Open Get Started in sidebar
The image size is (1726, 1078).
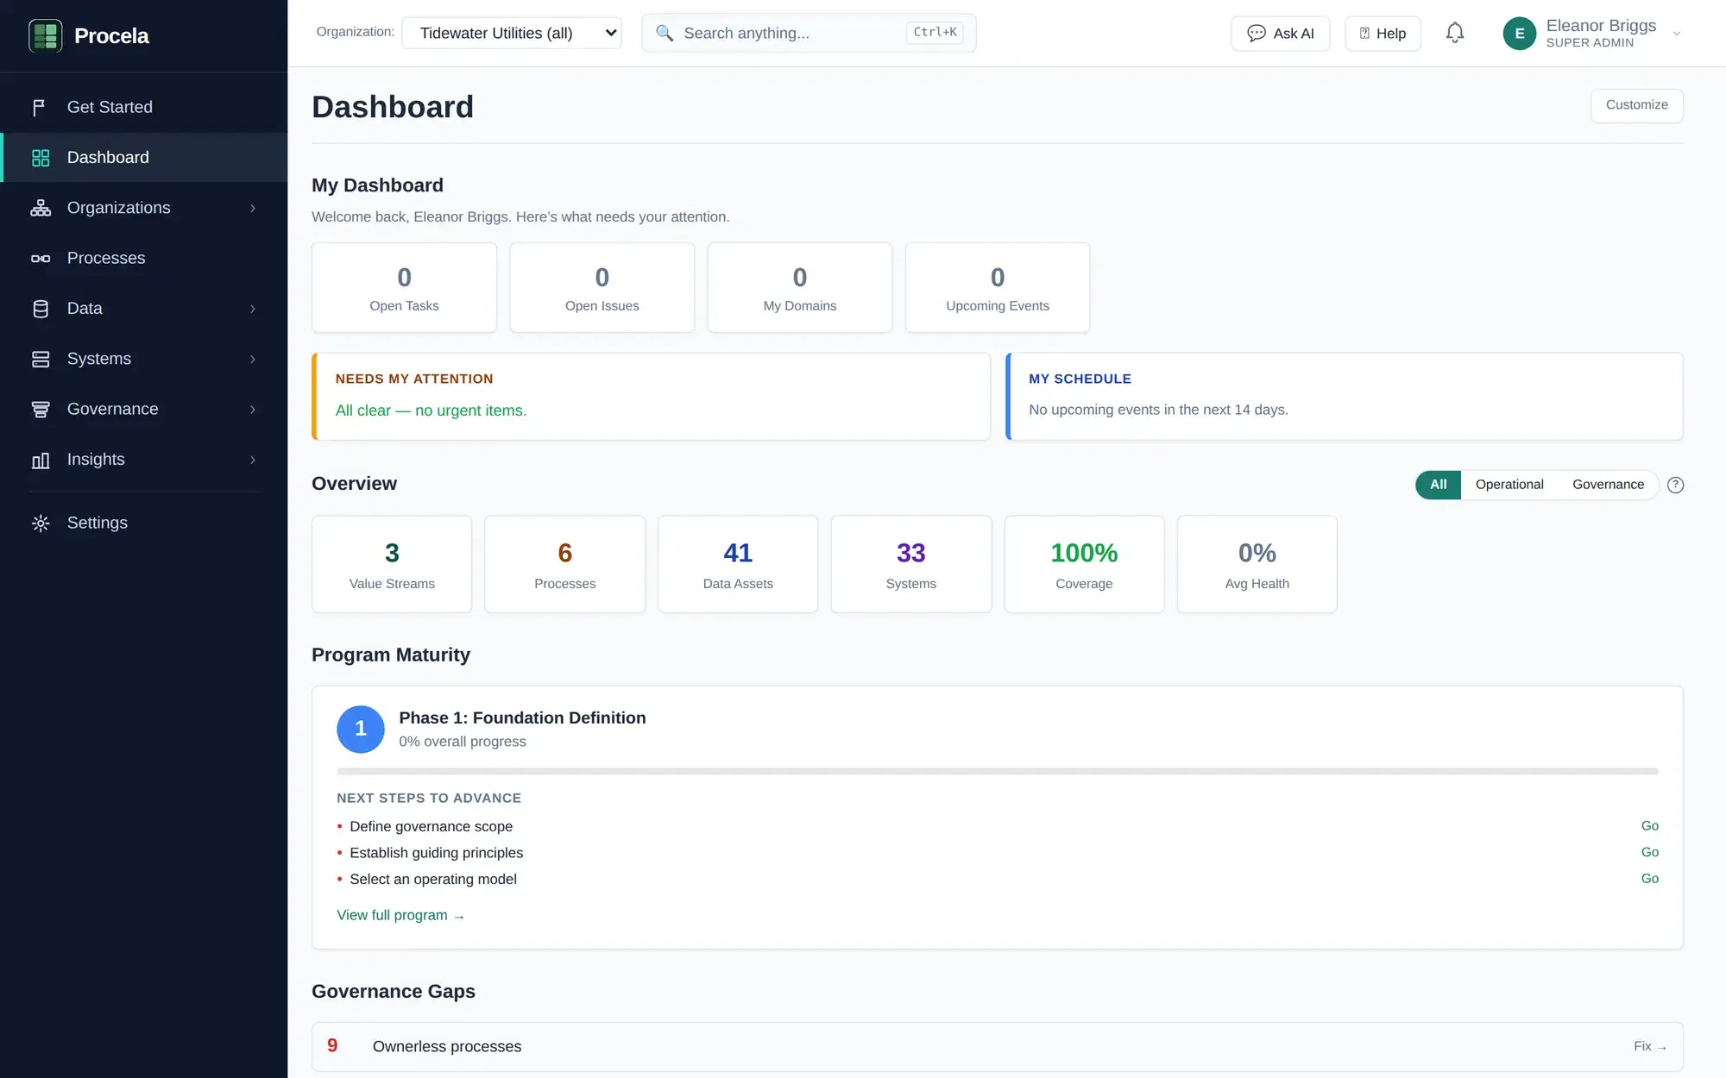(144, 107)
